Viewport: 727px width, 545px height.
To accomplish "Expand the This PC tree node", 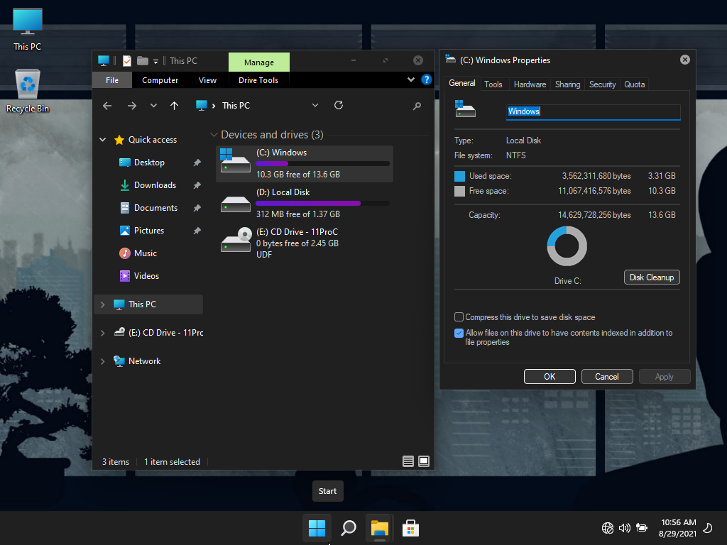I will point(102,304).
